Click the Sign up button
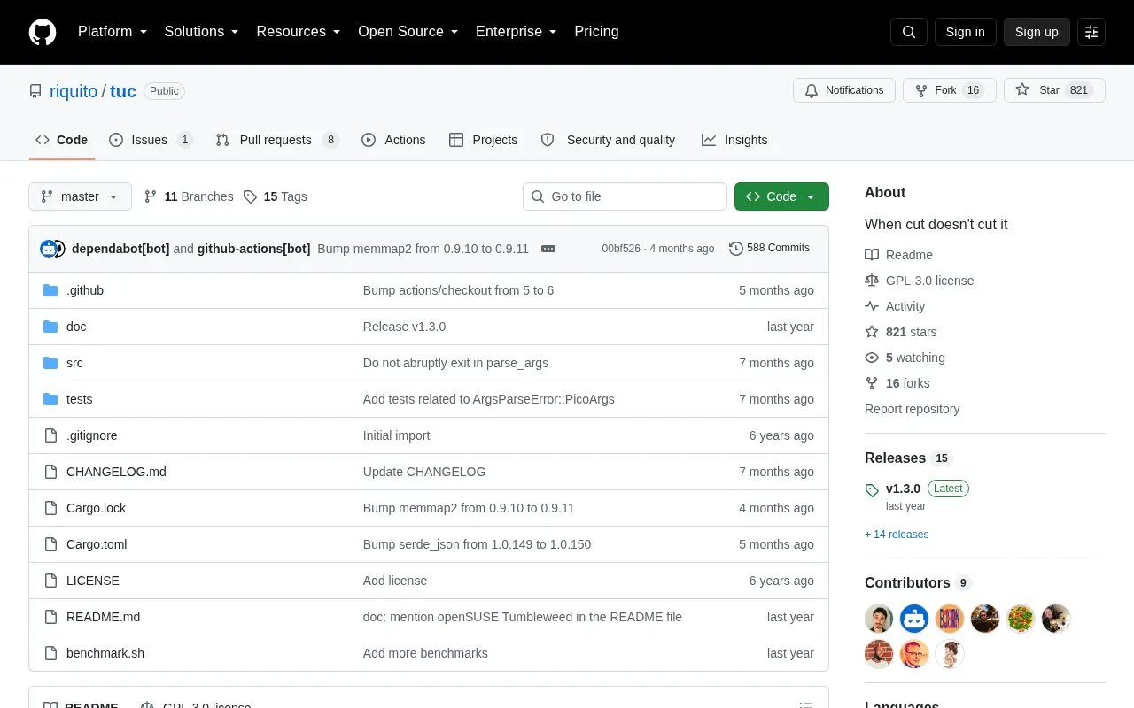This screenshot has width=1134, height=708. point(1037,32)
